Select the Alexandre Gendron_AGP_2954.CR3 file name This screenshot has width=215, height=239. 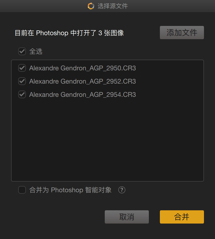pyautogui.click(x=82, y=95)
